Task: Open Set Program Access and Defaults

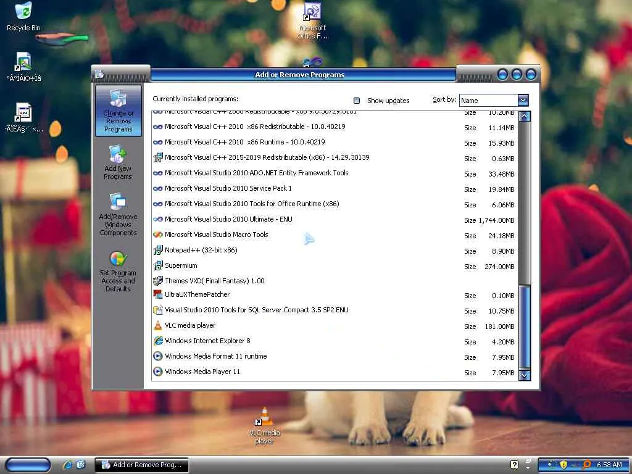Action: coord(118,272)
